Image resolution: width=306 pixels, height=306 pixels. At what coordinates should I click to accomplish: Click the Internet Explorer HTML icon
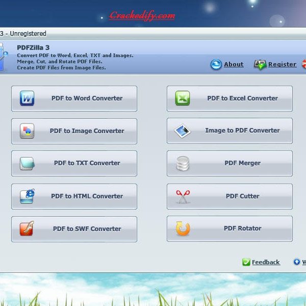pos(28,196)
